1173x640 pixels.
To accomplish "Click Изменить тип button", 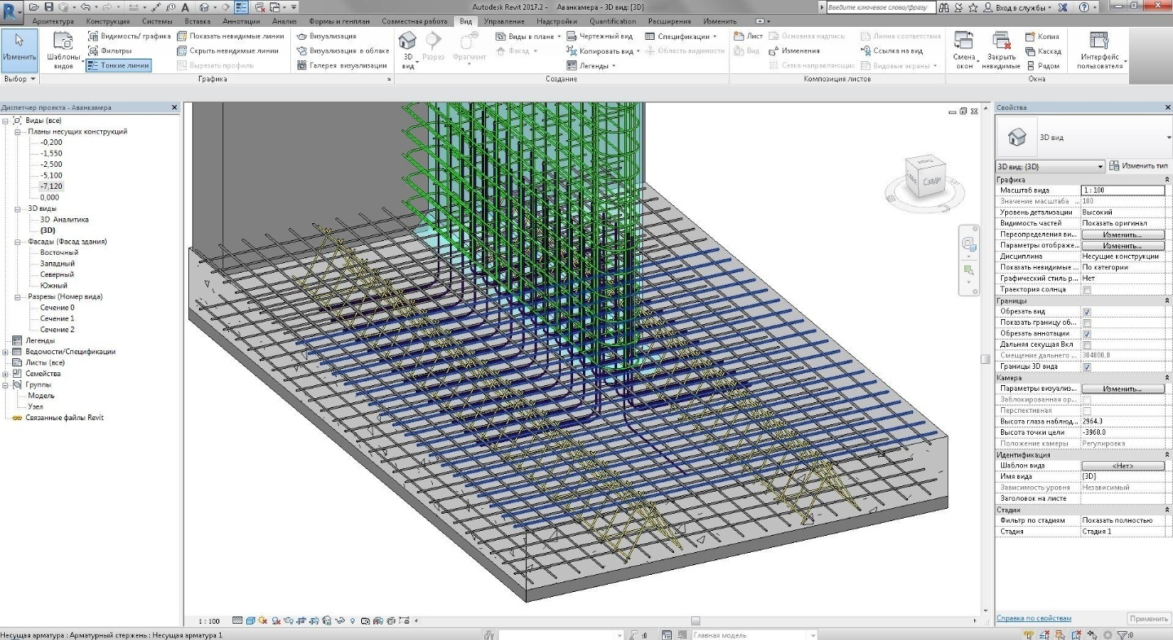I will point(1139,166).
